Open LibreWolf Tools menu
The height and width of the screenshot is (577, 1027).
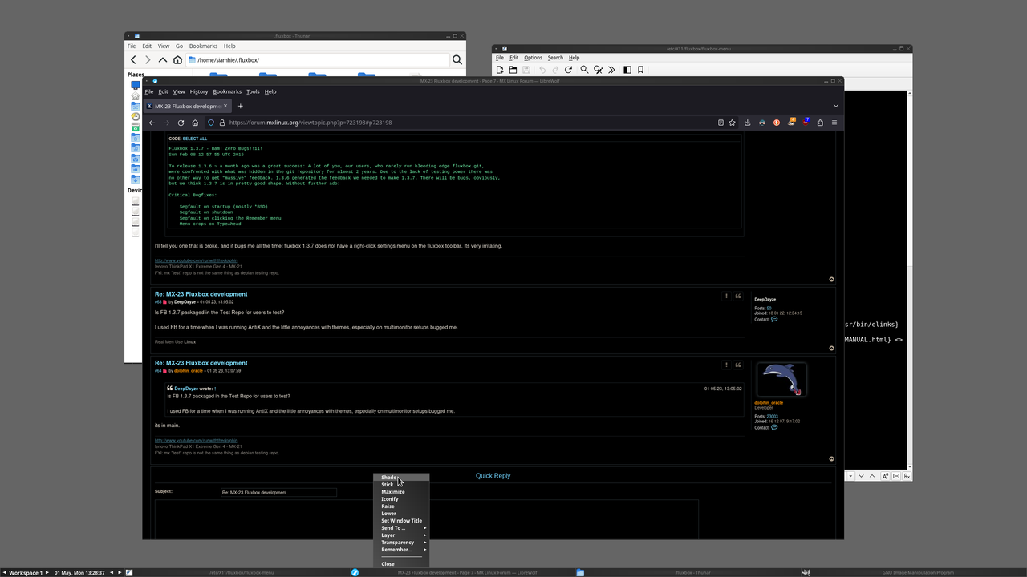(x=253, y=91)
